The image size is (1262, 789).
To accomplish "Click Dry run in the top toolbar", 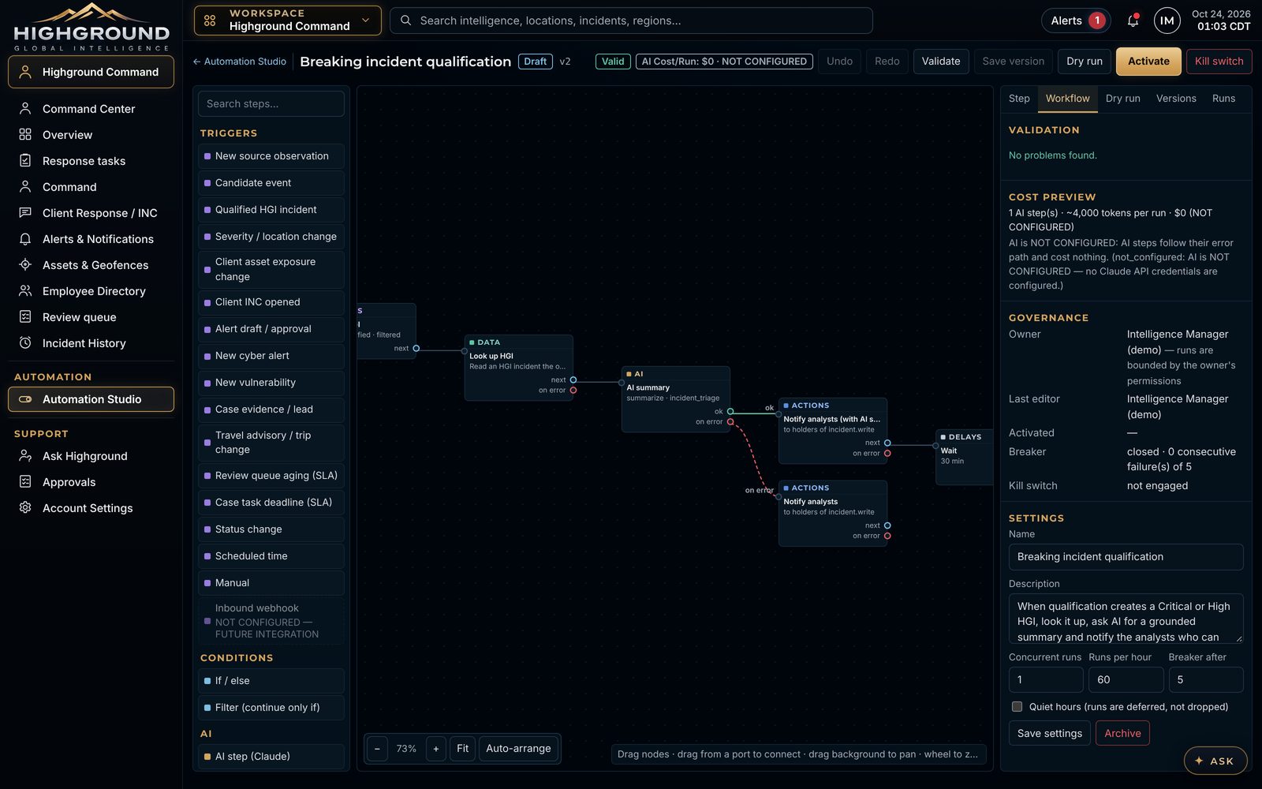I will tap(1085, 62).
